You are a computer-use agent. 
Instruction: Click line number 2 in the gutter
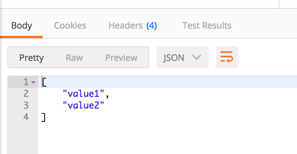click(x=26, y=93)
